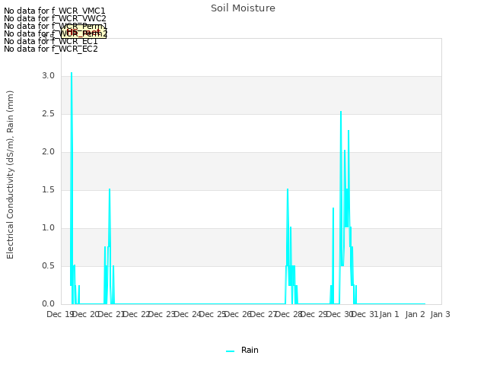The height and width of the screenshot is (365, 487).
Task: Click the Dec 24 x-axis label
Action: [x=187, y=314]
